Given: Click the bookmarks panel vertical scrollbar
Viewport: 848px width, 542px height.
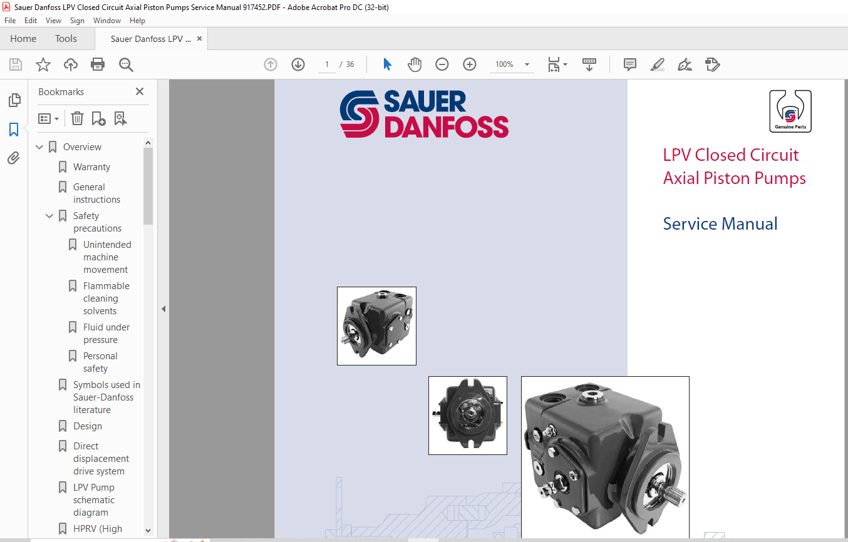Looking at the screenshot, I should click(x=148, y=188).
